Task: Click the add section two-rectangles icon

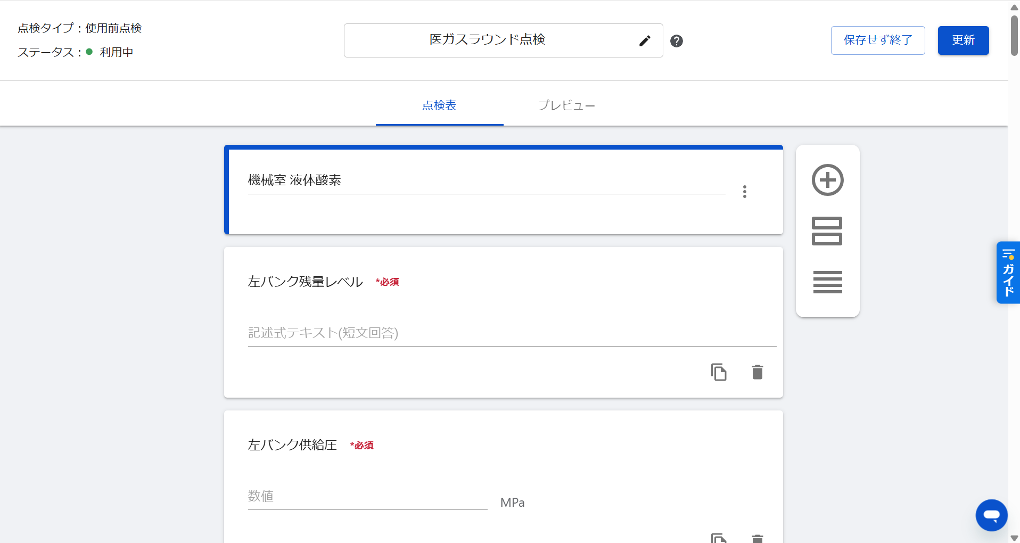Action: (827, 231)
